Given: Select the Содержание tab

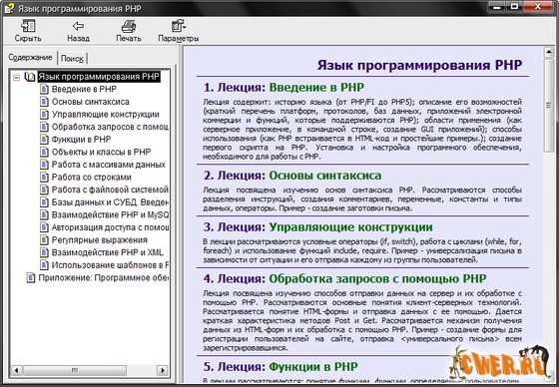Looking at the screenshot, I should click(30, 57).
